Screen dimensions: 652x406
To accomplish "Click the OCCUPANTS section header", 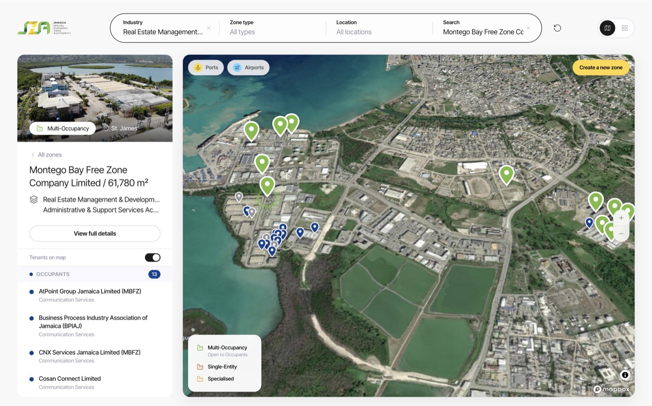I will (95, 274).
